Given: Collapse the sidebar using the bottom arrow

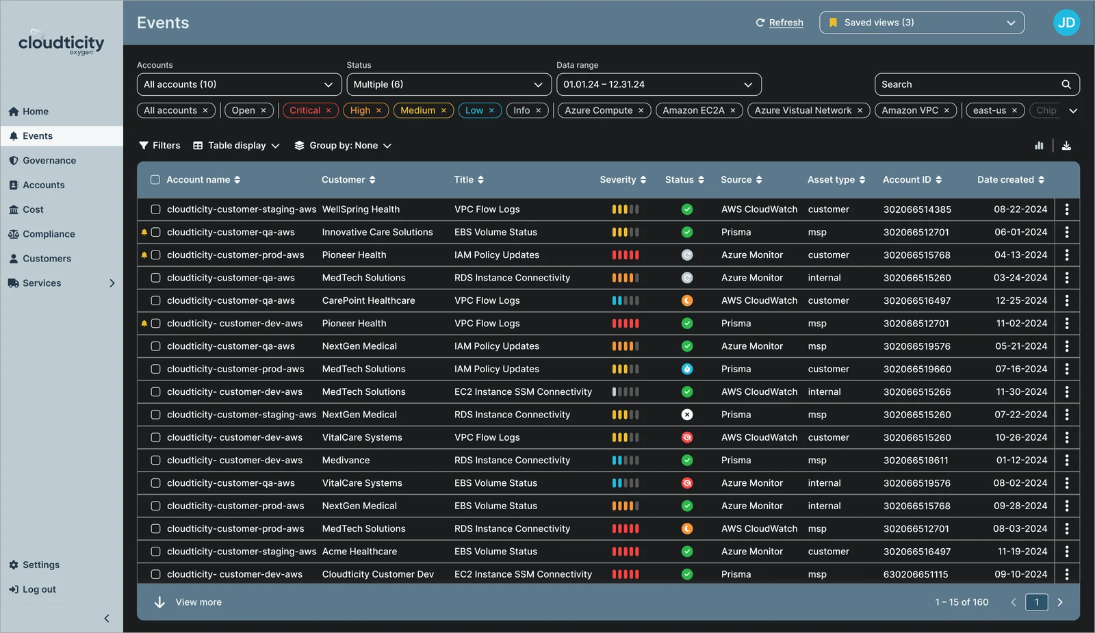Looking at the screenshot, I should click(107, 619).
